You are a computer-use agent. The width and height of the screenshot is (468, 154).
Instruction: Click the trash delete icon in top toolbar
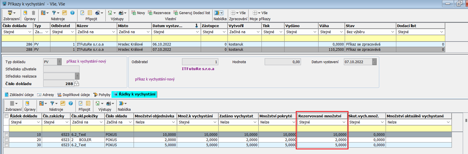pyautogui.click(x=33, y=13)
